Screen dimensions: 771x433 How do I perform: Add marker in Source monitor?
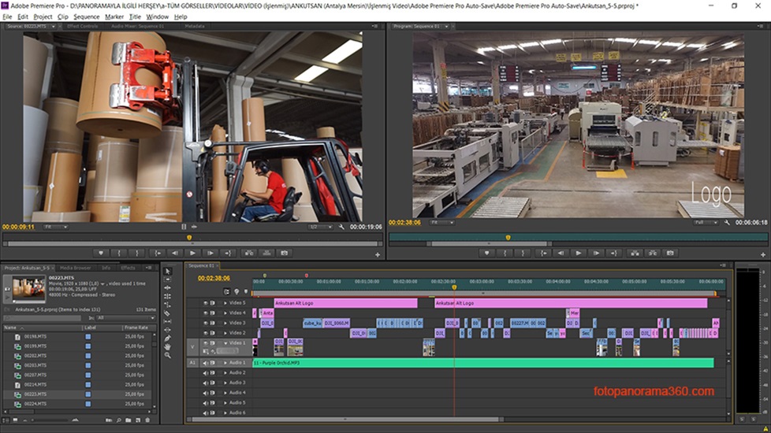coord(101,254)
